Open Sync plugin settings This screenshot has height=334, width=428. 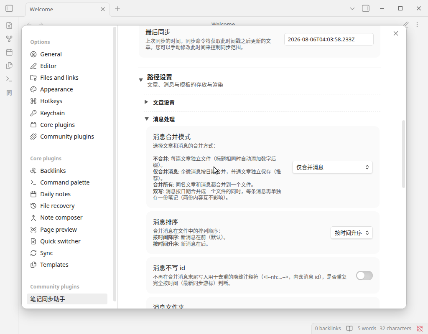point(67,253)
